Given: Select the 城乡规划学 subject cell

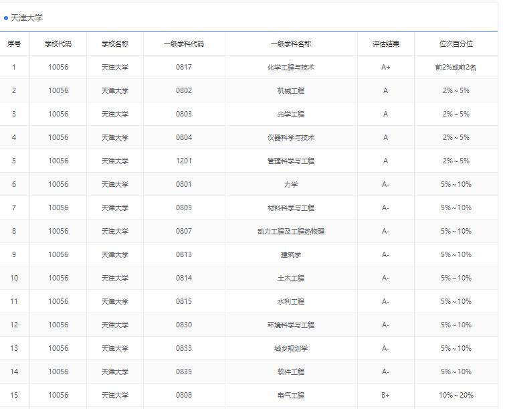Looking at the screenshot, I should tap(291, 348).
